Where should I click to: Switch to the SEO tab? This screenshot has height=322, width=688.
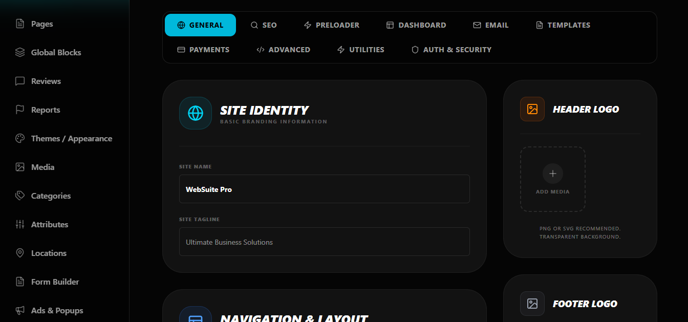pos(264,25)
